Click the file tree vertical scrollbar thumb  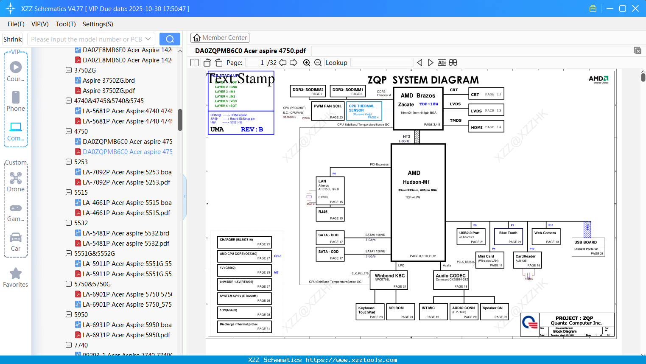pyautogui.click(x=180, y=120)
